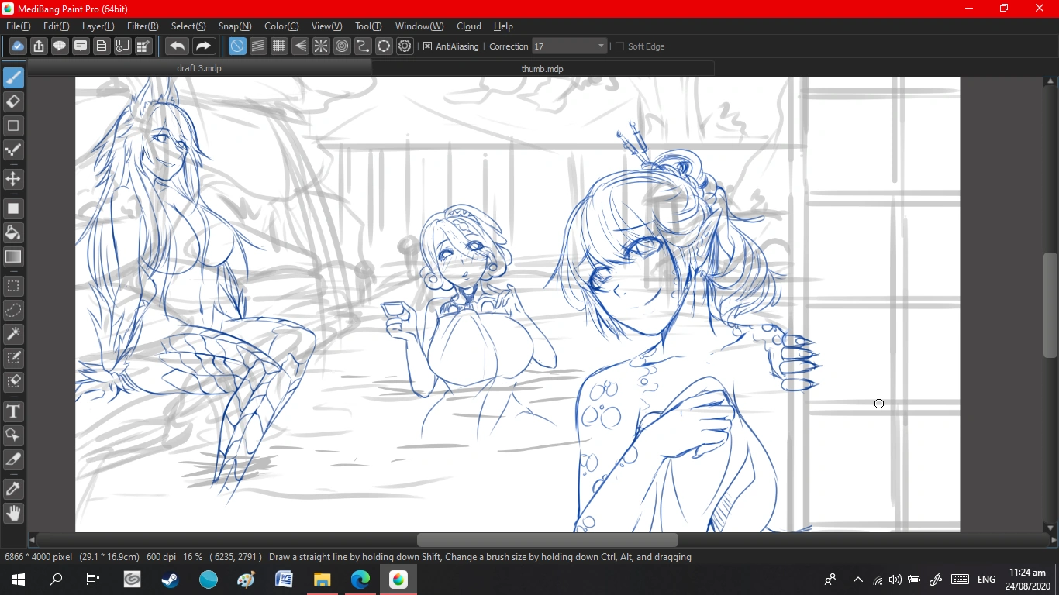The width and height of the screenshot is (1059, 595).
Task: Open the Correction value dropdown
Action: (601, 46)
